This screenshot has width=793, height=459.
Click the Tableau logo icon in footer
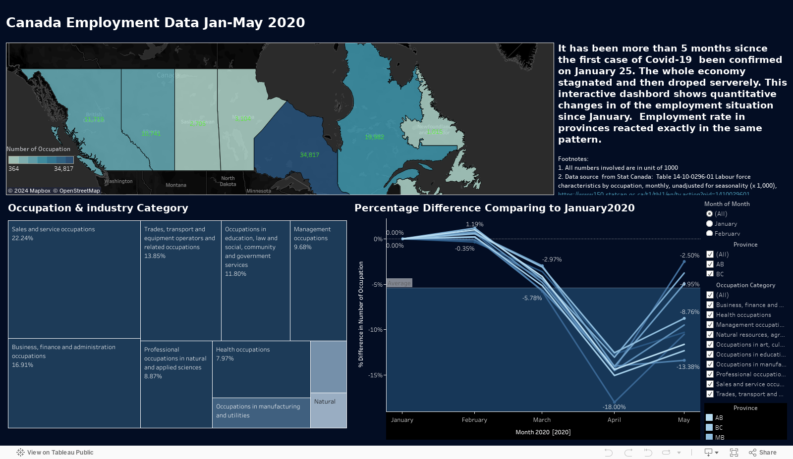[20, 452]
